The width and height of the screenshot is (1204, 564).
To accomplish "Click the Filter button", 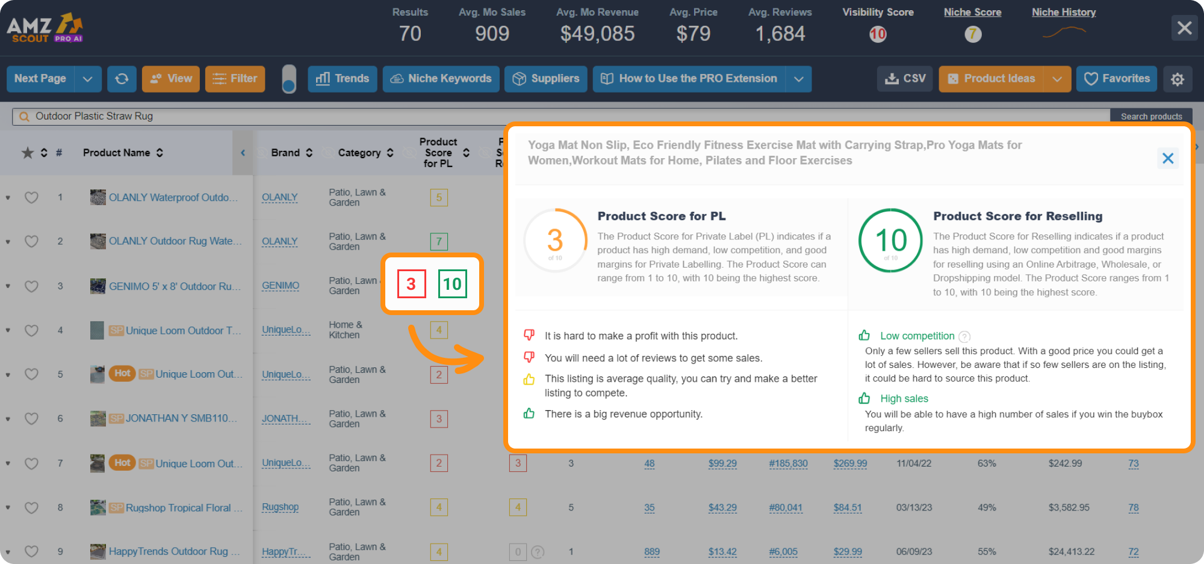I will click(x=235, y=78).
